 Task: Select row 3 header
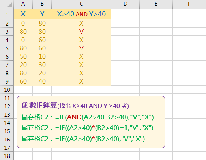(x=7, y=32)
